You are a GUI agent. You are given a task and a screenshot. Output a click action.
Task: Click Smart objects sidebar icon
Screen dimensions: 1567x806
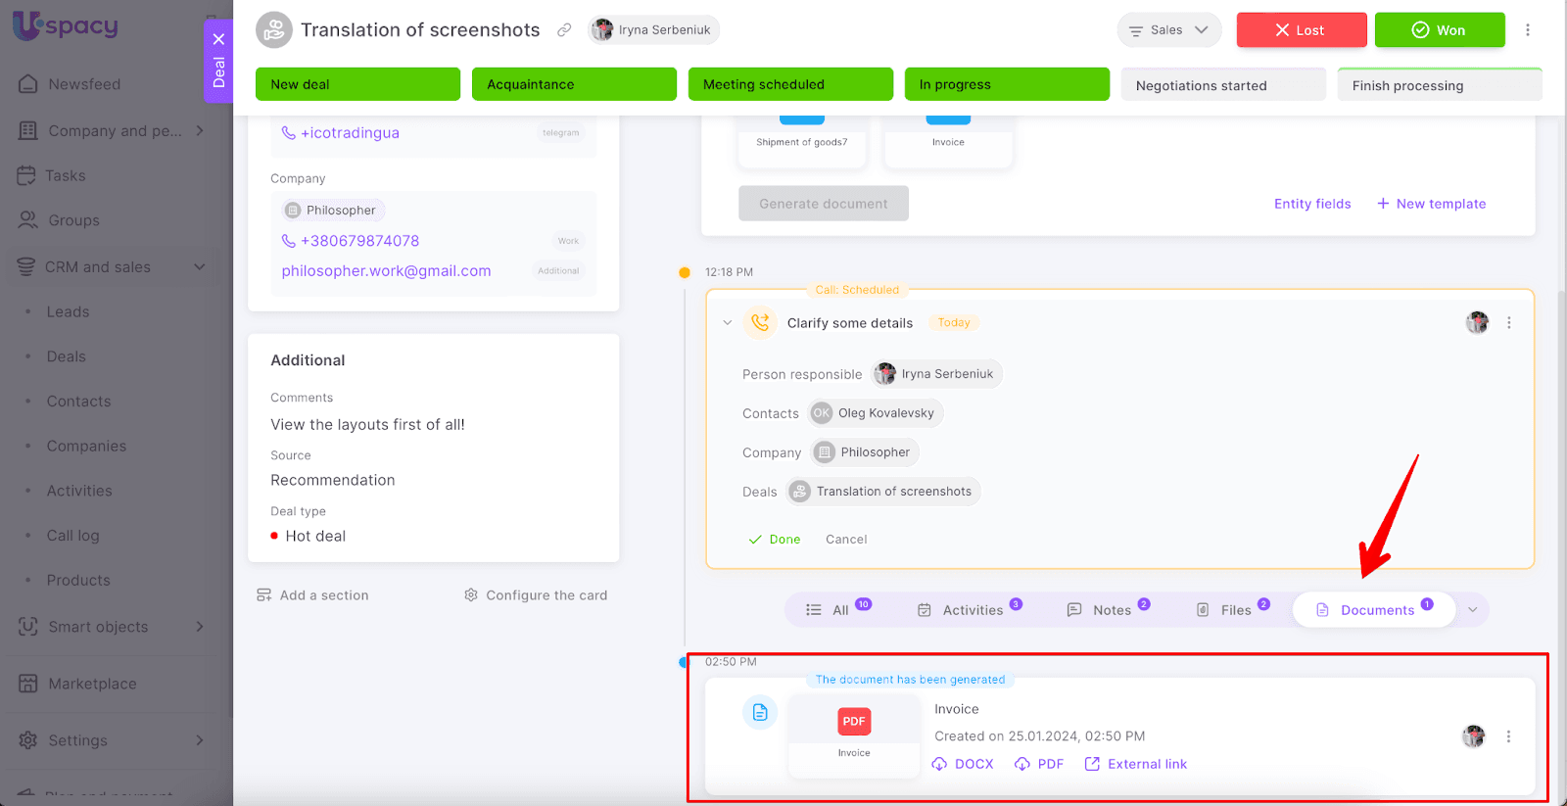click(x=28, y=627)
